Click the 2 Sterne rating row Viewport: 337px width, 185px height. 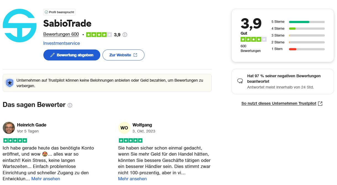click(x=298, y=42)
